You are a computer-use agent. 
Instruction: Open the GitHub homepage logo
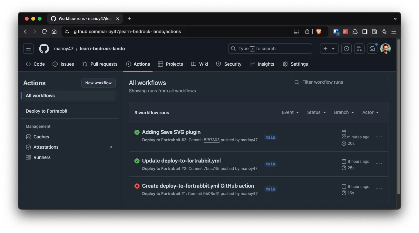44,49
